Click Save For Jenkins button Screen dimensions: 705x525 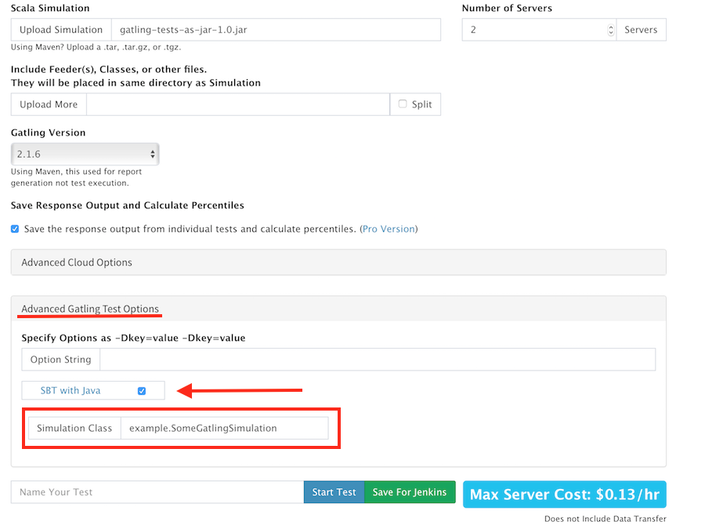[x=410, y=492]
